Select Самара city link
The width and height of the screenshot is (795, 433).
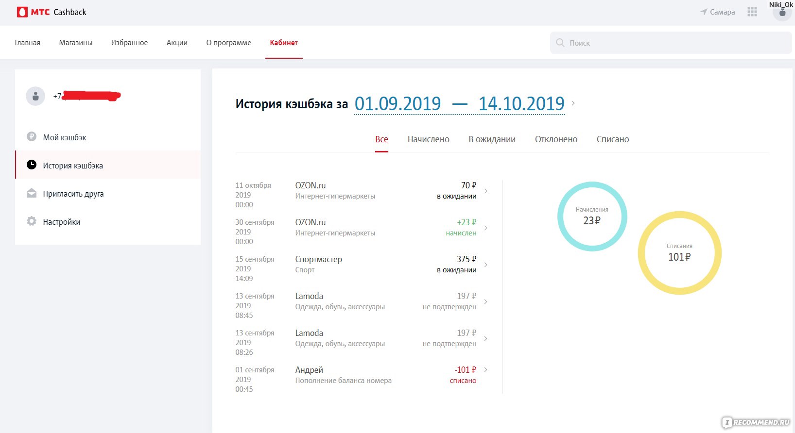722,12
